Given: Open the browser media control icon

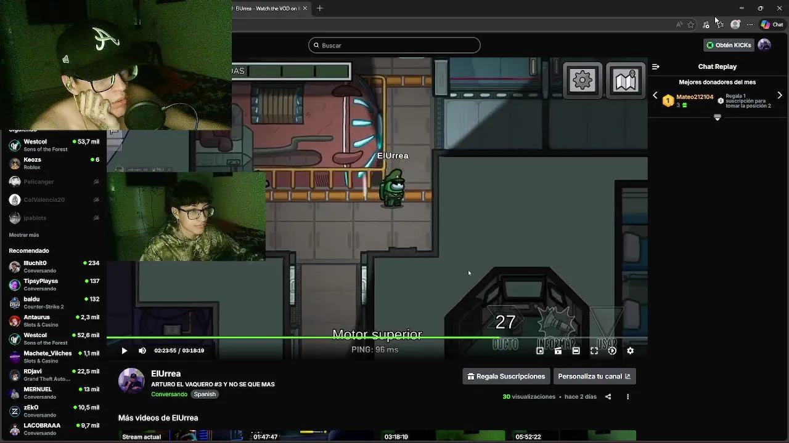Looking at the screenshot, I should pyautogui.click(x=706, y=25).
